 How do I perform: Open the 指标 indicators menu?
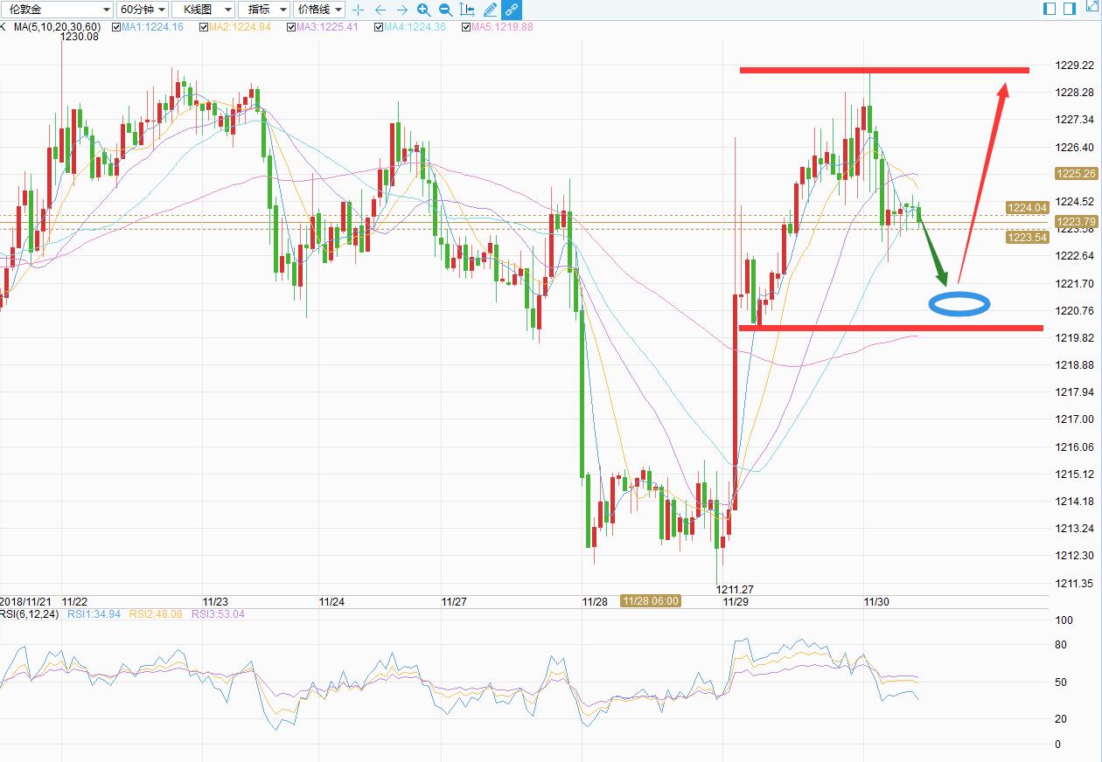tap(264, 10)
